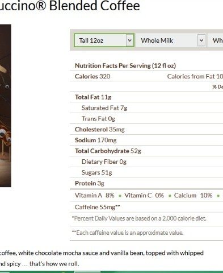Click the Calories 320 row

[146, 76]
